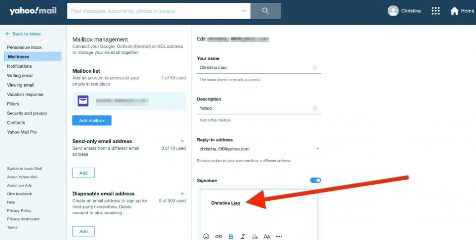The image size is (476, 240).
Task: Click the Home label in header
Action: click(x=467, y=11)
